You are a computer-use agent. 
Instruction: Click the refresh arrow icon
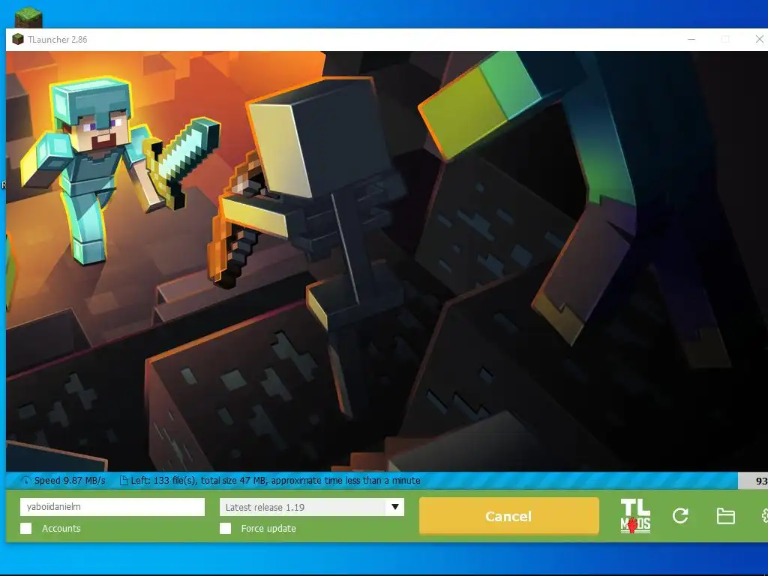point(680,516)
